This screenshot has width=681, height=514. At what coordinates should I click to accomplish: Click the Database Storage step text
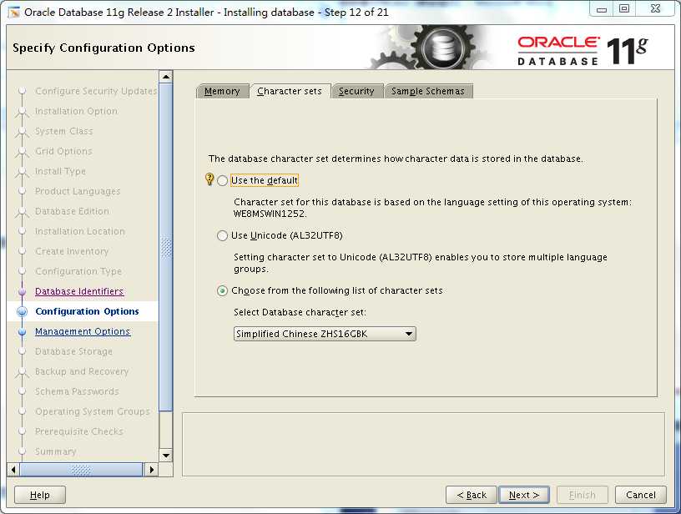pos(73,351)
